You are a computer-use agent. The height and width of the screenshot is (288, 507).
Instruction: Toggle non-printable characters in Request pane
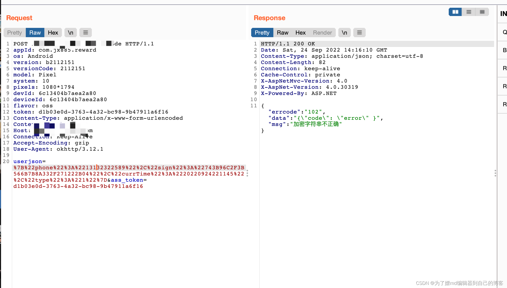pyautogui.click(x=70, y=33)
